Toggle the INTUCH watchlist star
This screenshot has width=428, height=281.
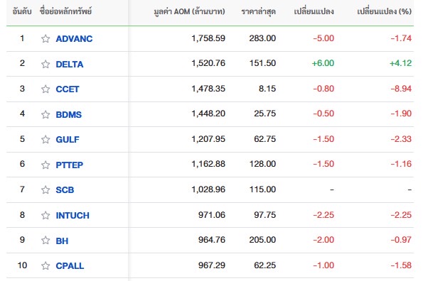point(46,215)
